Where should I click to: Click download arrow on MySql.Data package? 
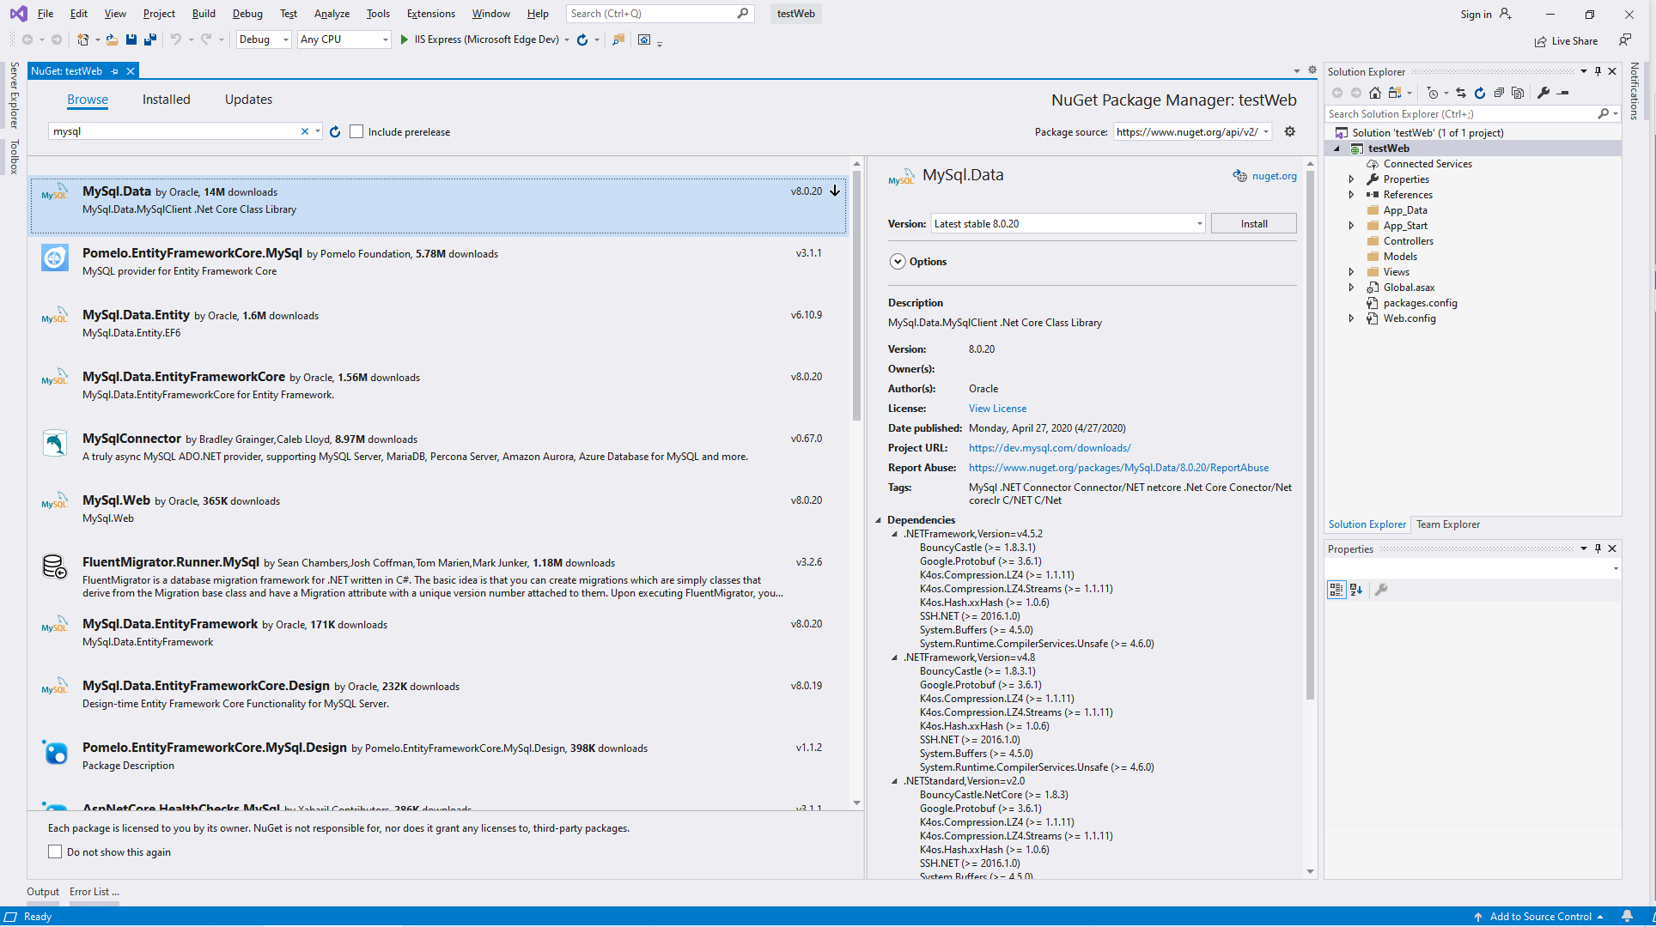[x=835, y=191]
